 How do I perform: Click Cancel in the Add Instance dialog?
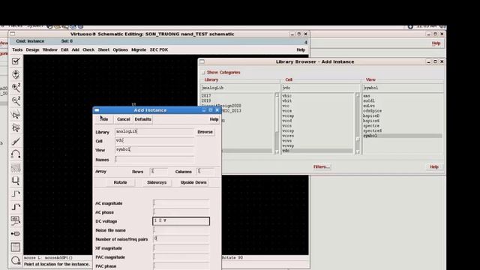click(x=123, y=119)
